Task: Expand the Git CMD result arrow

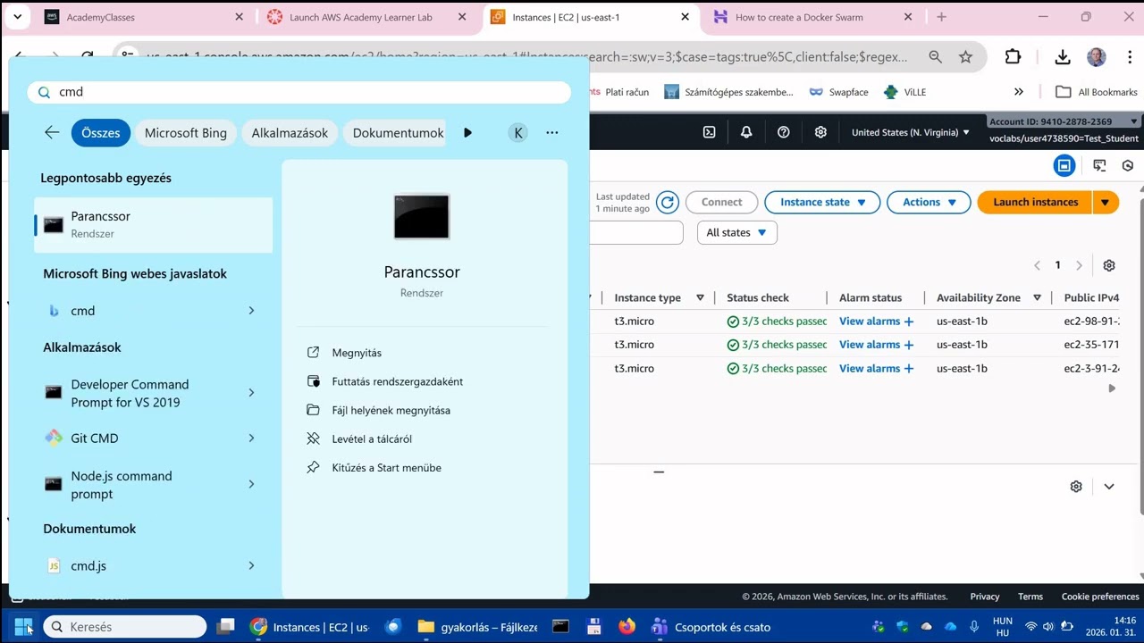Action: pos(251,438)
